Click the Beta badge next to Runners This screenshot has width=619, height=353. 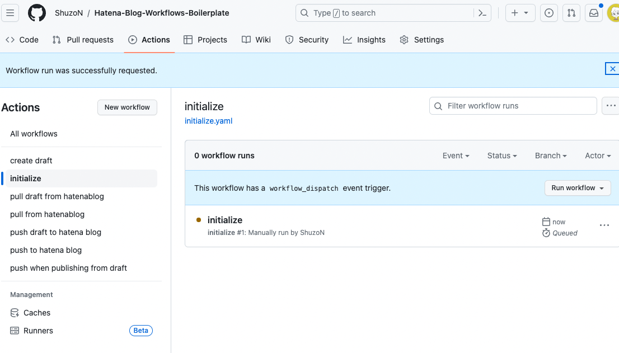tap(141, 331)
